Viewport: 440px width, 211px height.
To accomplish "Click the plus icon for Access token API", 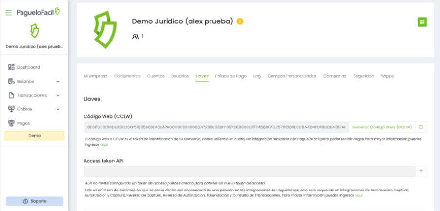I will tap(421, 171).
